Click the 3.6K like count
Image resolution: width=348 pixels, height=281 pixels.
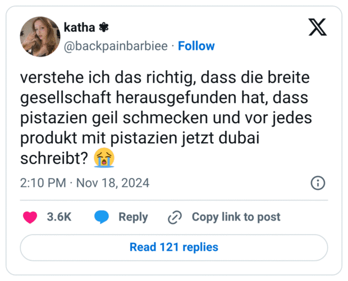[59, 217]
